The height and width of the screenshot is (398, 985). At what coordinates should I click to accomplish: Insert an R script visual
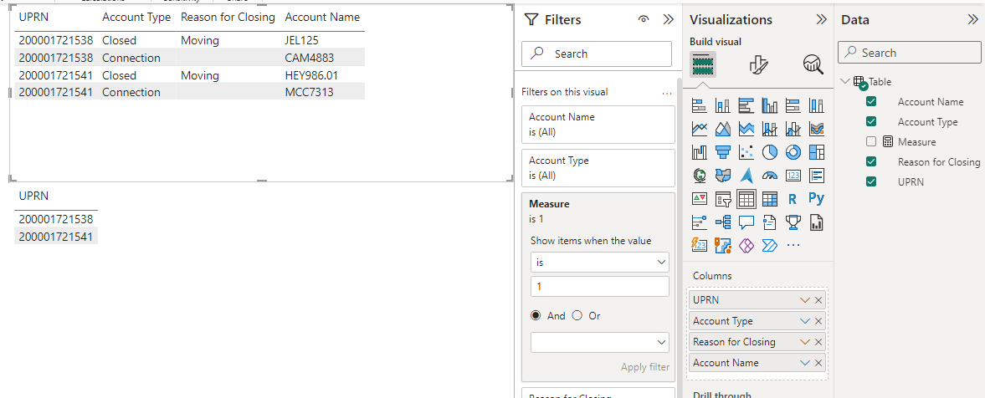pyautogui.click(x=793, y=199)
